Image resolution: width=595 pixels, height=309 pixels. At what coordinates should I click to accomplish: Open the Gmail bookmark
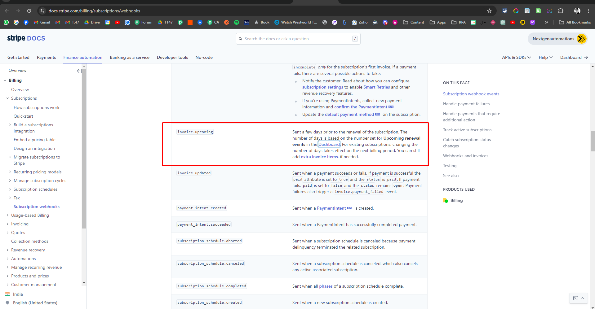point(42,22)
